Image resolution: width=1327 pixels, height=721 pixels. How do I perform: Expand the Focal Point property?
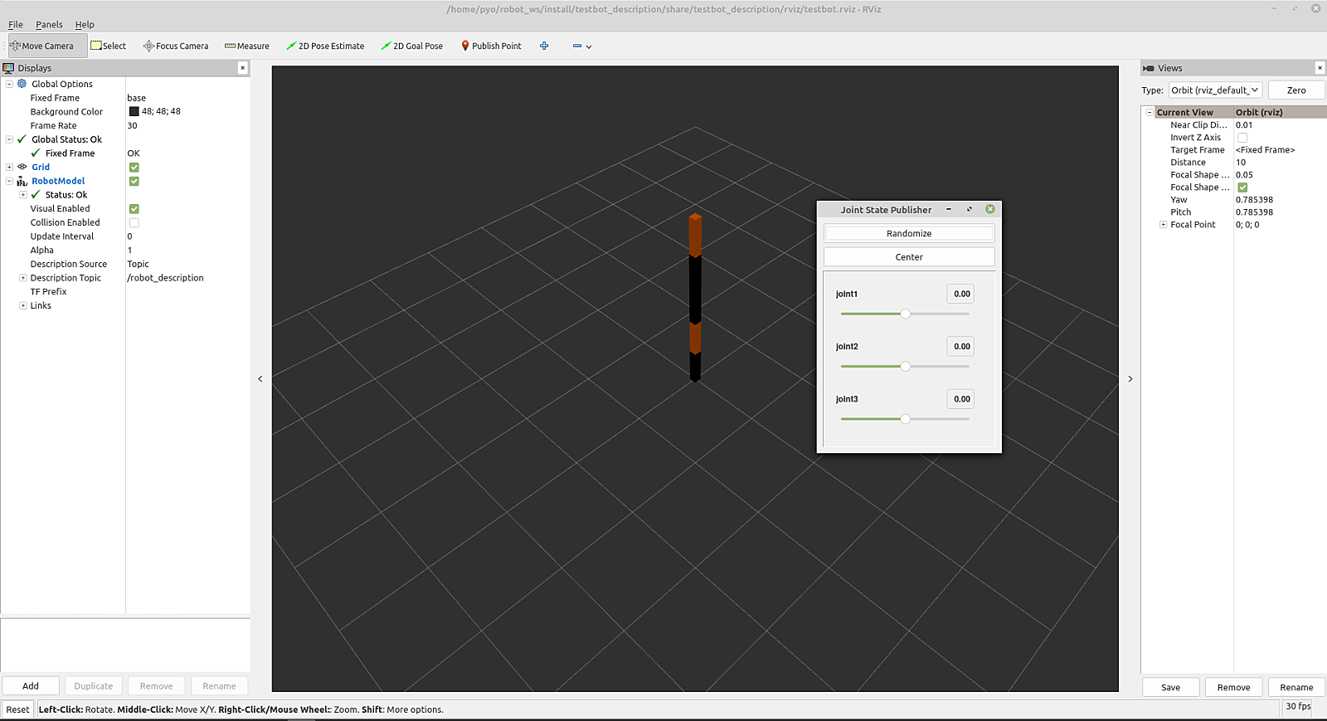click(1163, 225)
